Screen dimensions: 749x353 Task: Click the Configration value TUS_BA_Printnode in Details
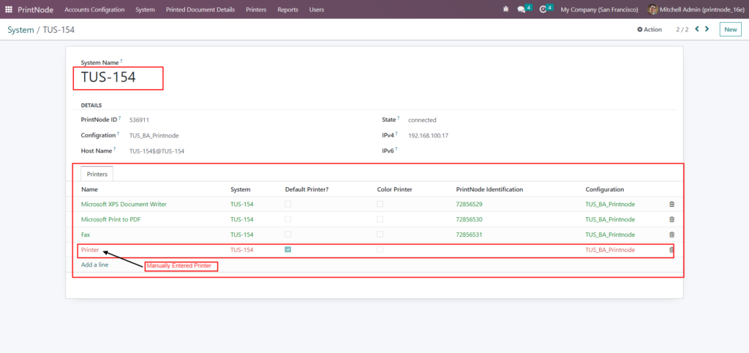[x=154, y=135]
